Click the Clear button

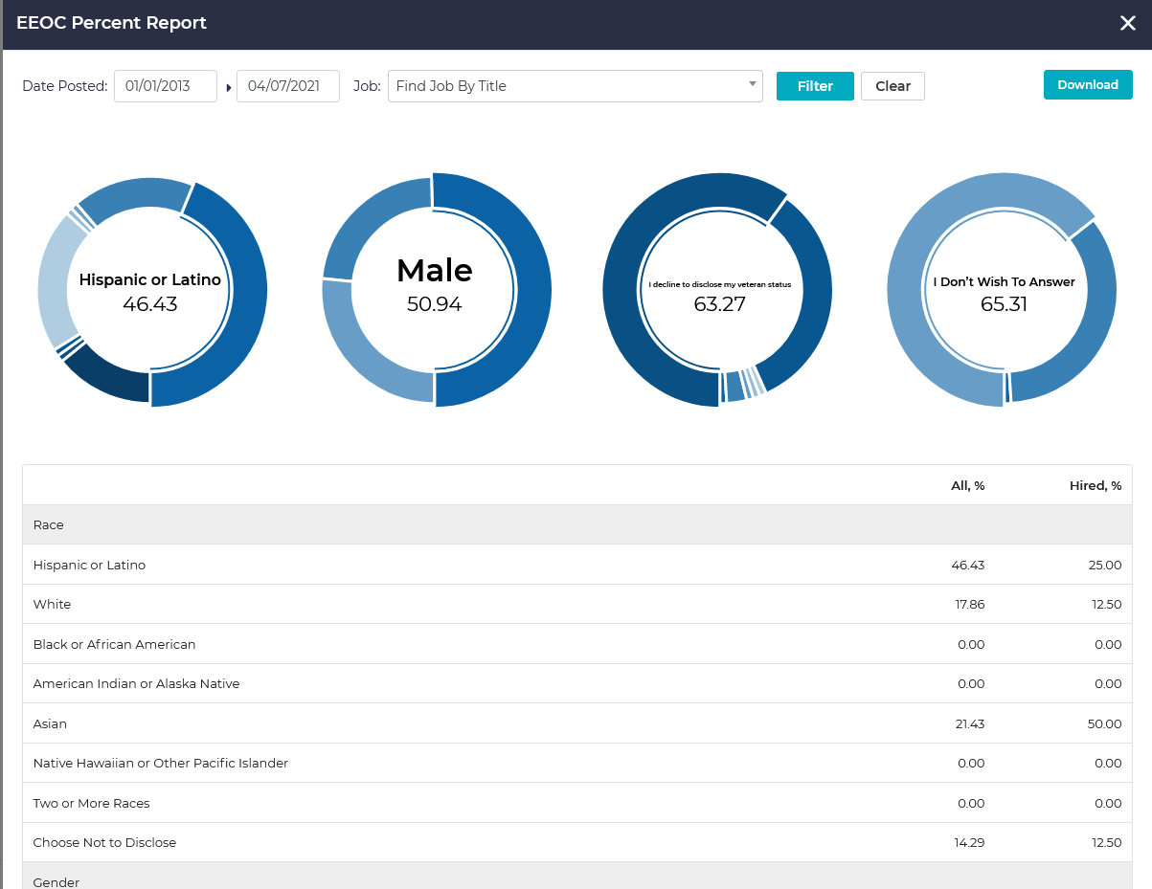tap(892, 86)
